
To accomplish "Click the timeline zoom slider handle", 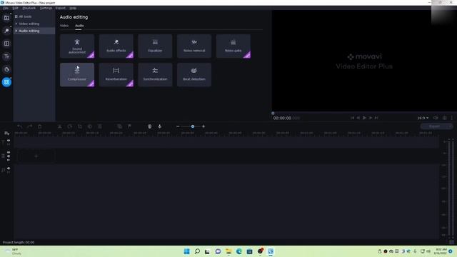I will (193, 126).
